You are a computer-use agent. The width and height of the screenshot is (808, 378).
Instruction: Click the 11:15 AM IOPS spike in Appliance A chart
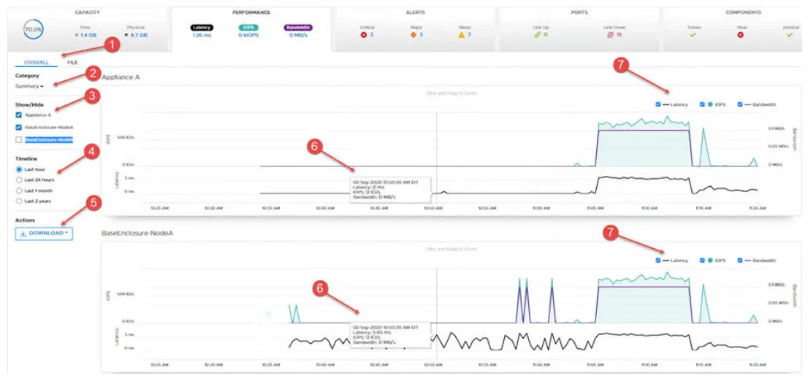point(704,147)
